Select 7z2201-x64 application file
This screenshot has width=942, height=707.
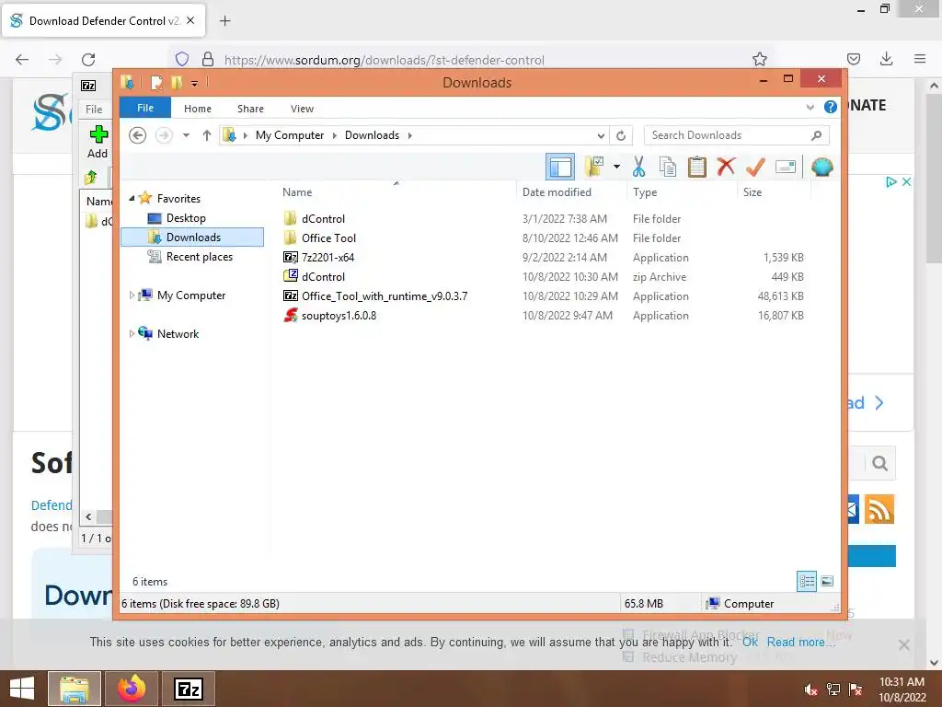[328, 258]
